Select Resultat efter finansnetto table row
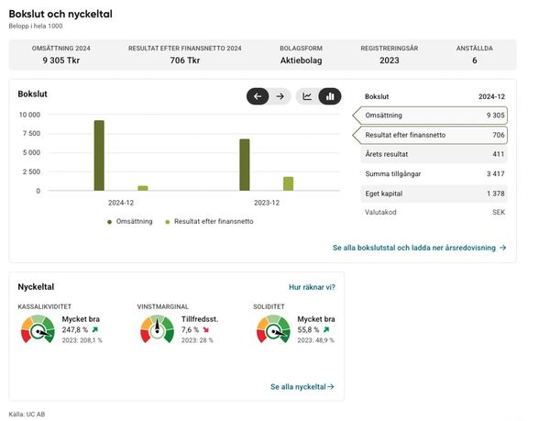The height and width of the screenshot is (421, 550). pos(429,135)
